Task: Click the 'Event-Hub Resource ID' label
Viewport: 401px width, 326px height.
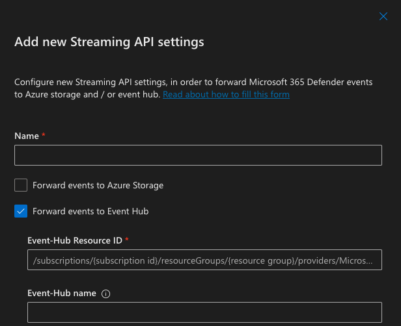Action: [x=74, y=240]
